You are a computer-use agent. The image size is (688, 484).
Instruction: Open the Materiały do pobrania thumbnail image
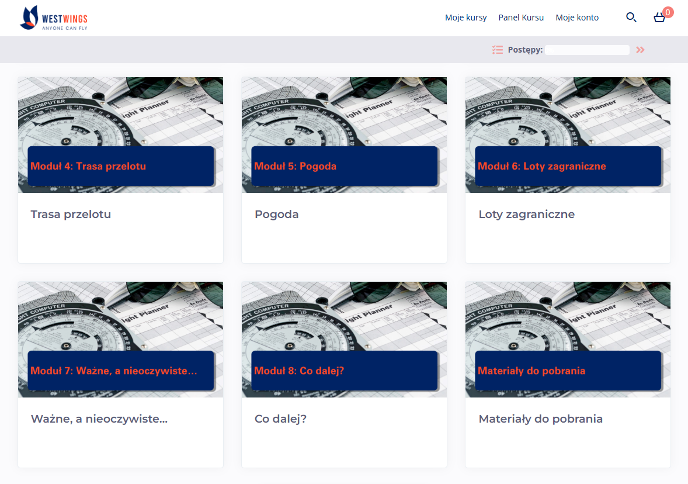[x=568, y=340]
